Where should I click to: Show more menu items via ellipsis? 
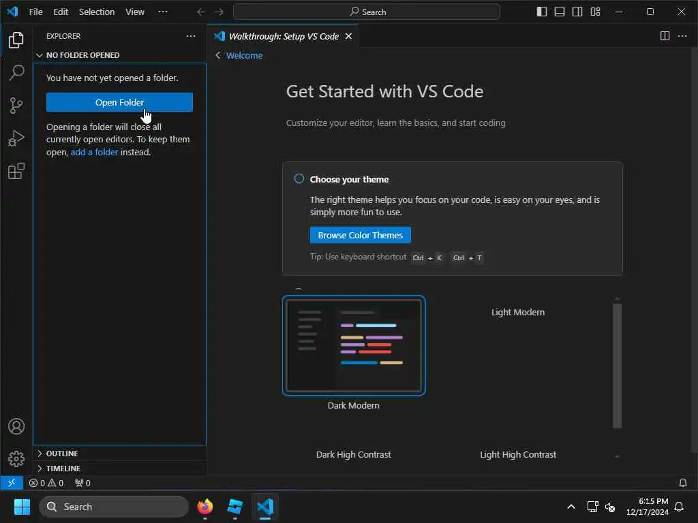tap(163, 12)
